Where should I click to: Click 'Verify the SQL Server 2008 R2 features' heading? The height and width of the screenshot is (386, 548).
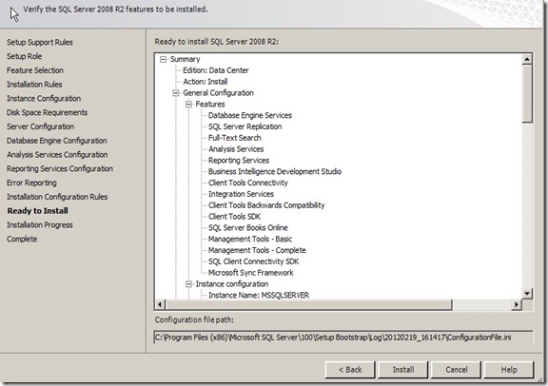[115, 10]
